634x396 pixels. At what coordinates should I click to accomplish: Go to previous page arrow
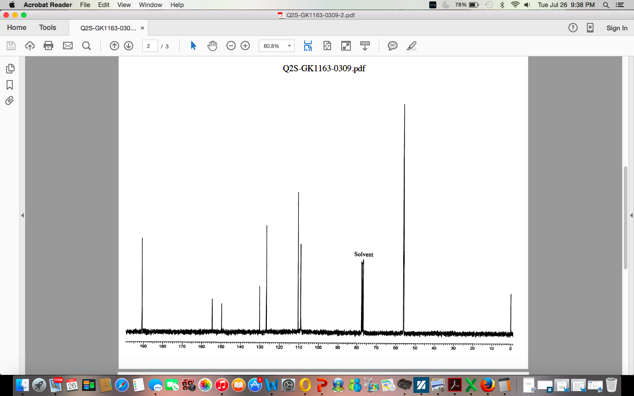point(114,46)
